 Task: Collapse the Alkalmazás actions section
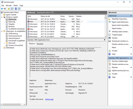click(x=131, y=16)
